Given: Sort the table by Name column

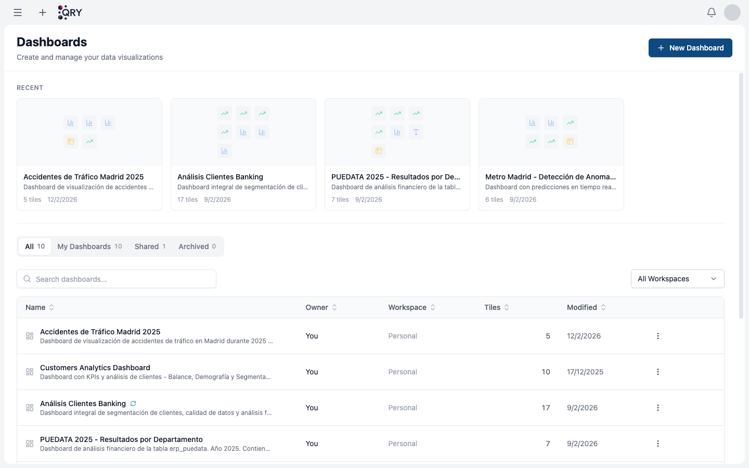Looking at the screenshot, I should coord(40,307).
